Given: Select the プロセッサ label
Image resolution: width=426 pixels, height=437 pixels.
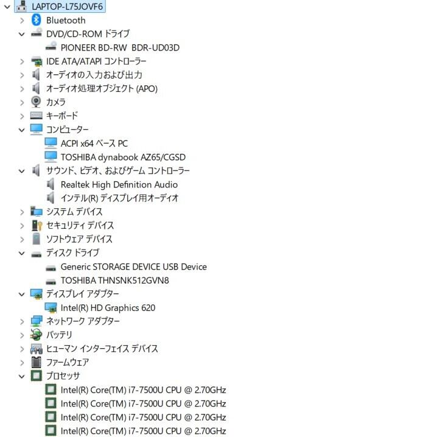Looking at the screenshot, I should point(63,376).
